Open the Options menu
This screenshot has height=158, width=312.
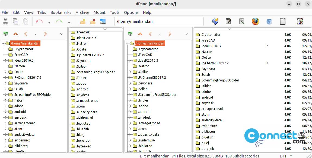[x=131, y=12]
